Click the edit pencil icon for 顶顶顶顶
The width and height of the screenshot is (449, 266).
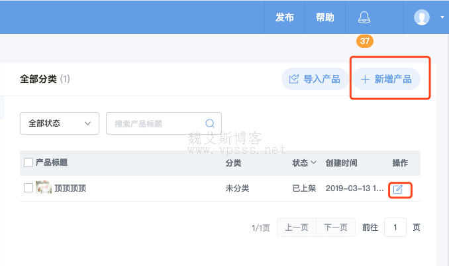398,189
